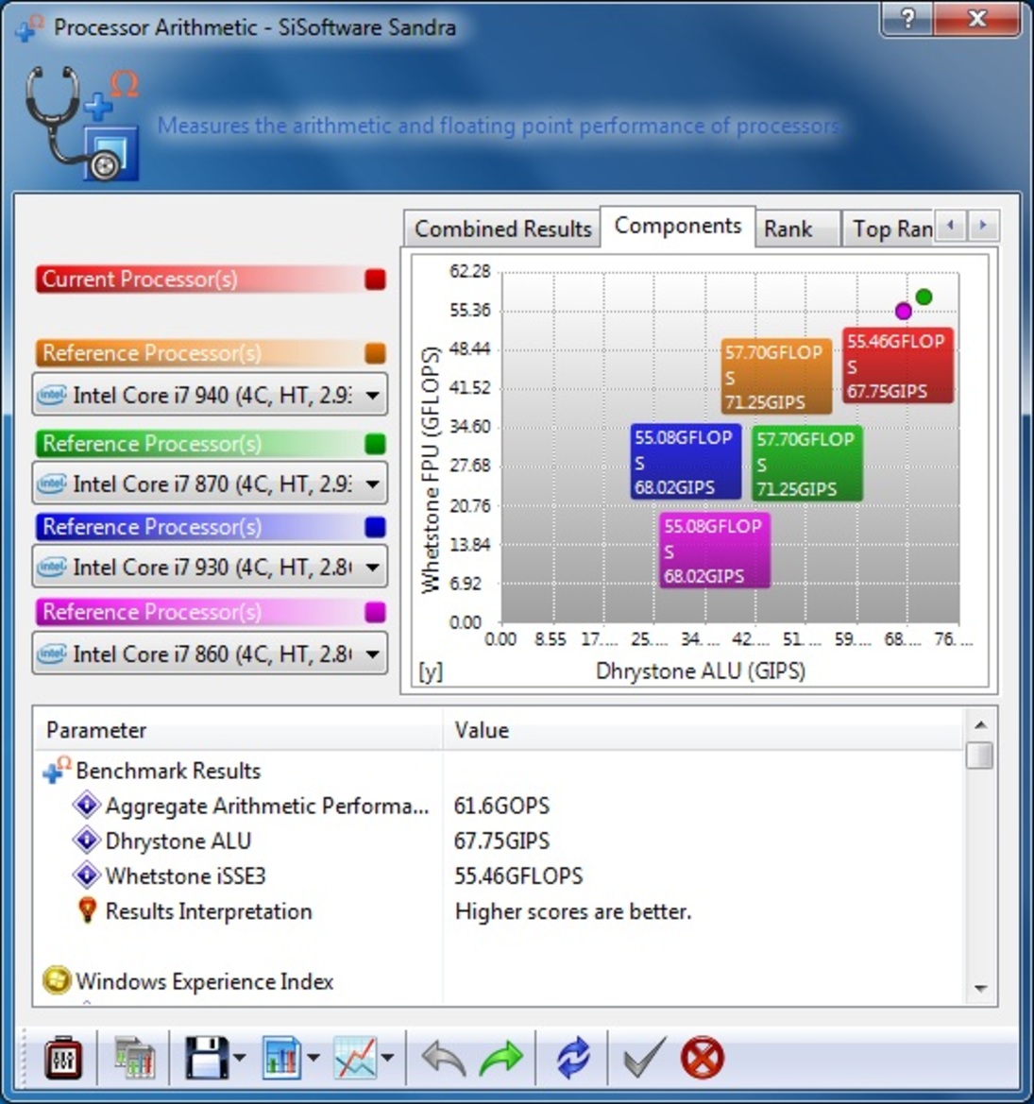
Task: Click the green data point on chart
Action: [x=924, y=297]
